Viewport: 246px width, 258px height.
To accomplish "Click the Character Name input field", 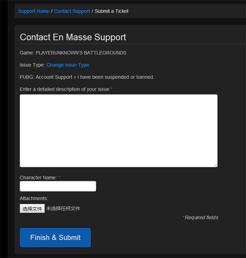I will tap(58, 186).
